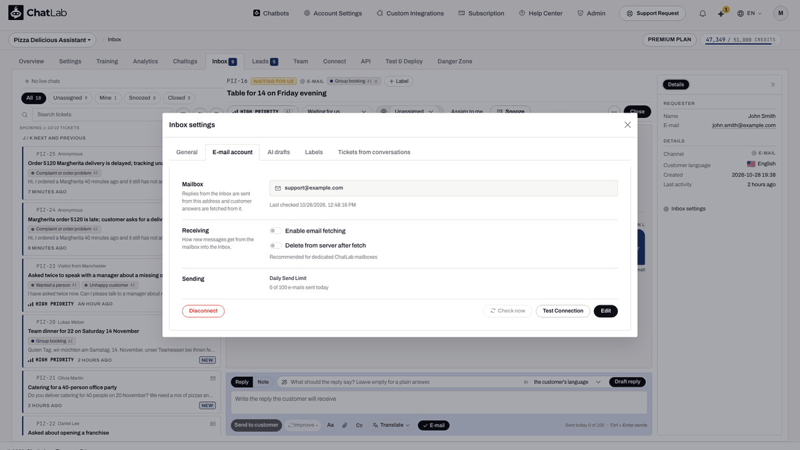Collapse the Details panel with double chevron
Screen dimensions: 800x450
tap(773, 85)
